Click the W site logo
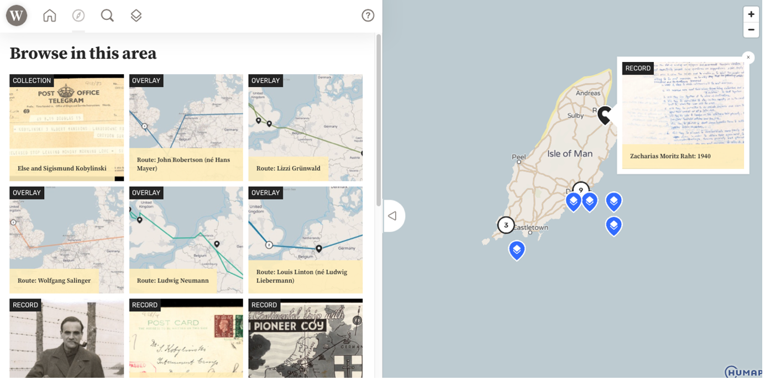 [17, 15]
